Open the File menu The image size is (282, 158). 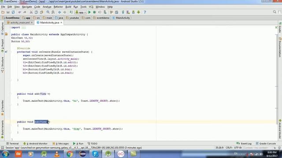pos(3,7)
